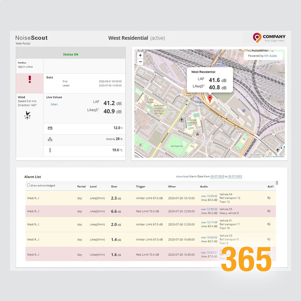Zoom in on the map with plus button

click(x=140, y=55)
